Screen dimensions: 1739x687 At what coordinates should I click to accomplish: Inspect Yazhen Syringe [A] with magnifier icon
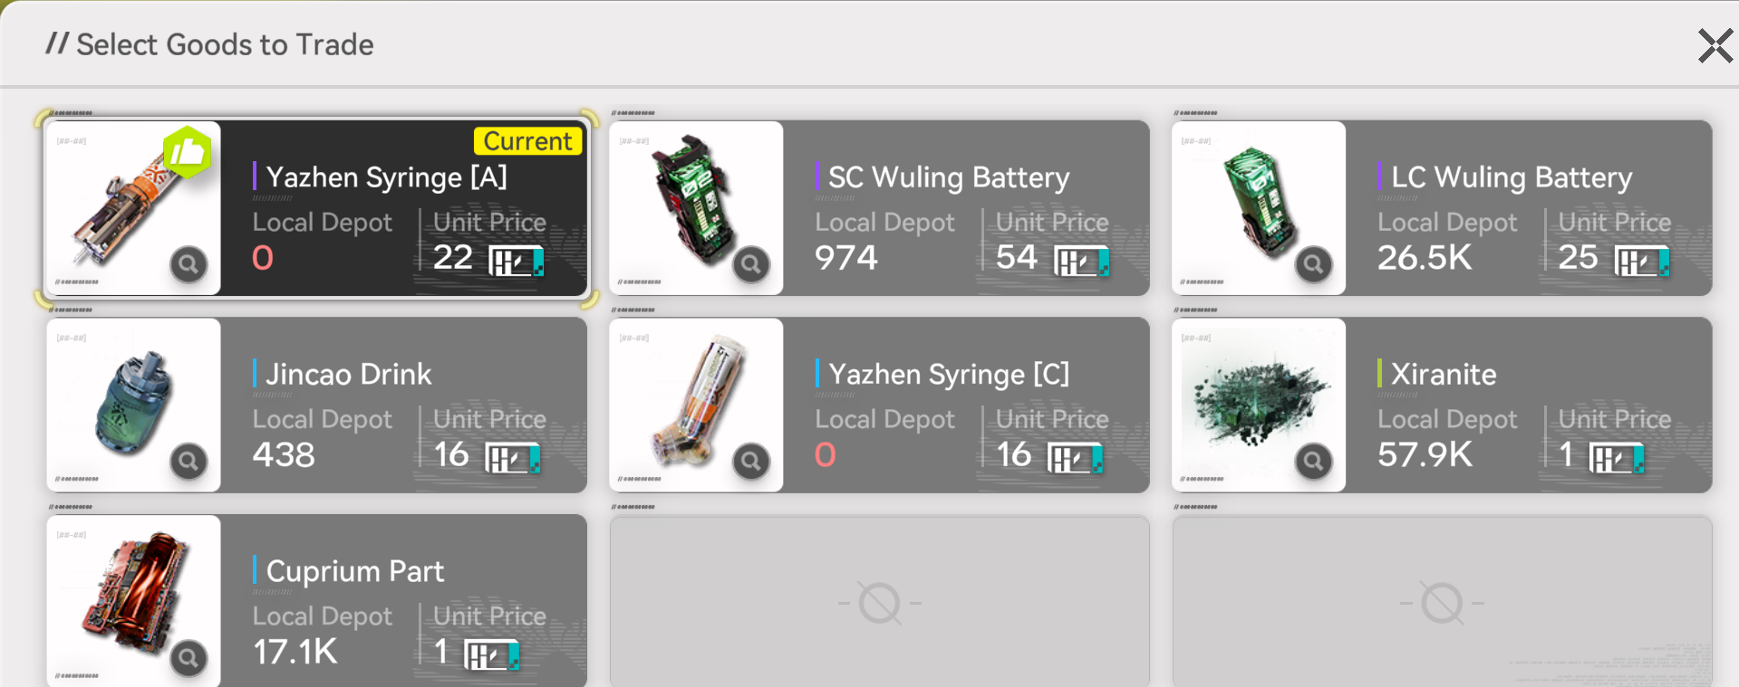pos(188,264)
